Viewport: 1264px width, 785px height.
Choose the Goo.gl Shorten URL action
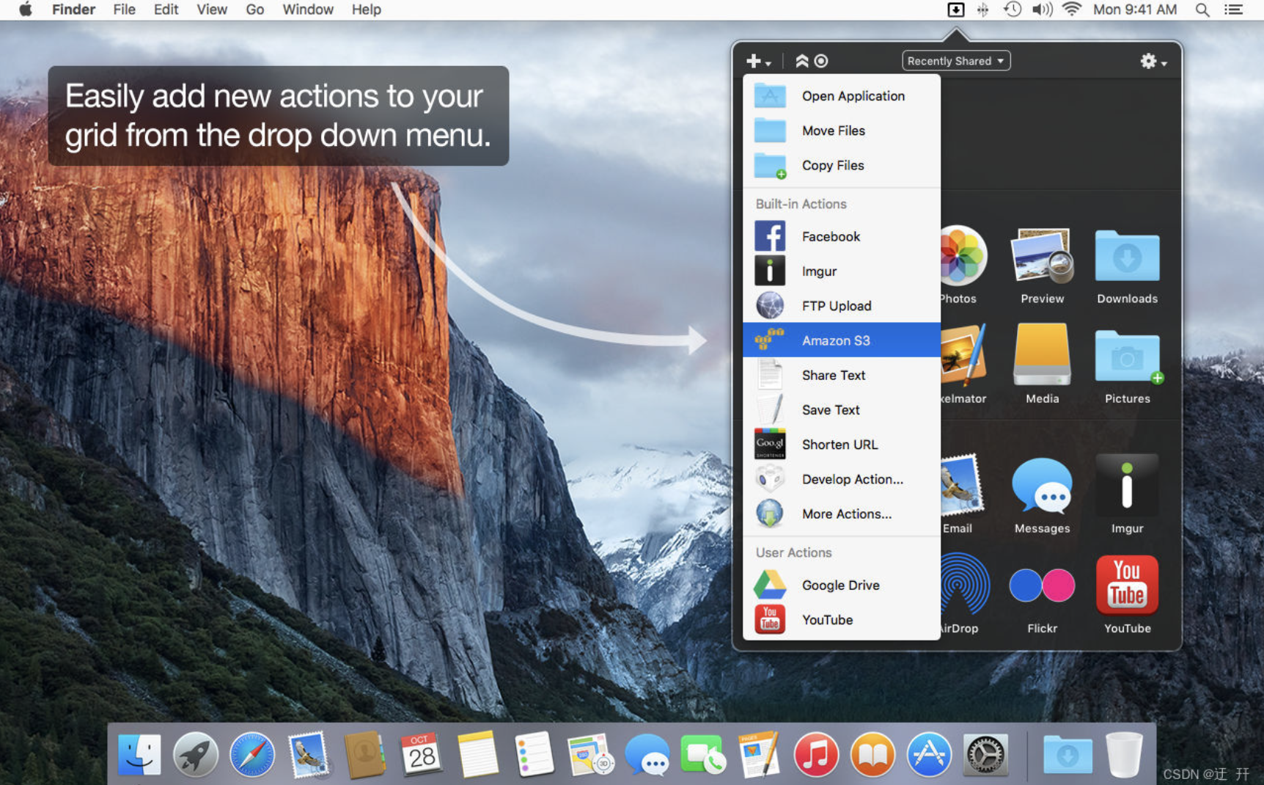(x=839, y=444)
